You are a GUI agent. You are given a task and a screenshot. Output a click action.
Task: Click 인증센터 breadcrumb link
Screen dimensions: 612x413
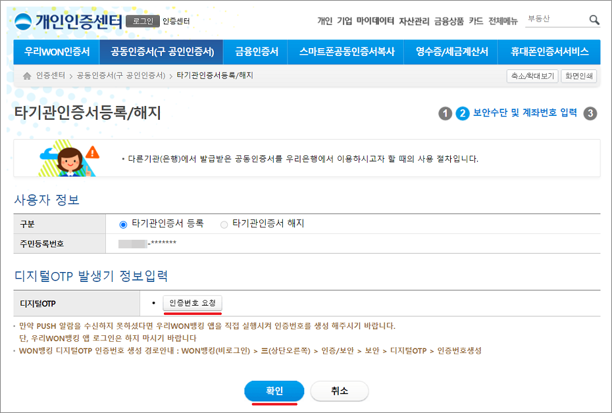pos(51,75)
